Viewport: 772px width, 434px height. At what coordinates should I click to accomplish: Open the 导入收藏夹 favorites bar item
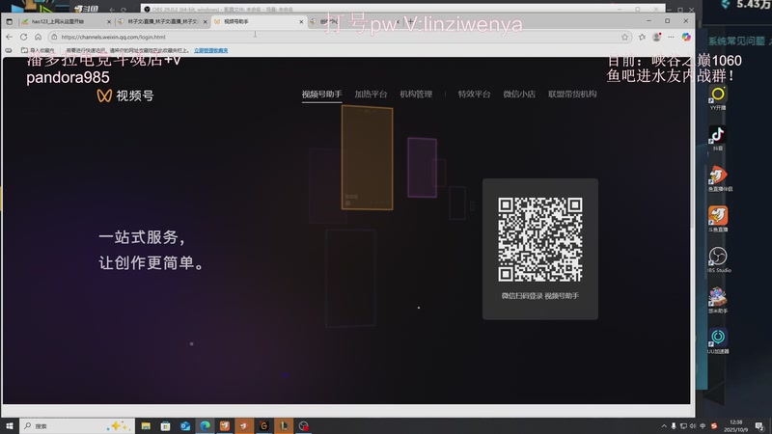coord(38,50)
